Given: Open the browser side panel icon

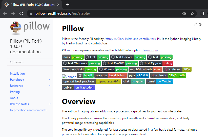Looking at the screenshot, I should (x=202, y=13).
